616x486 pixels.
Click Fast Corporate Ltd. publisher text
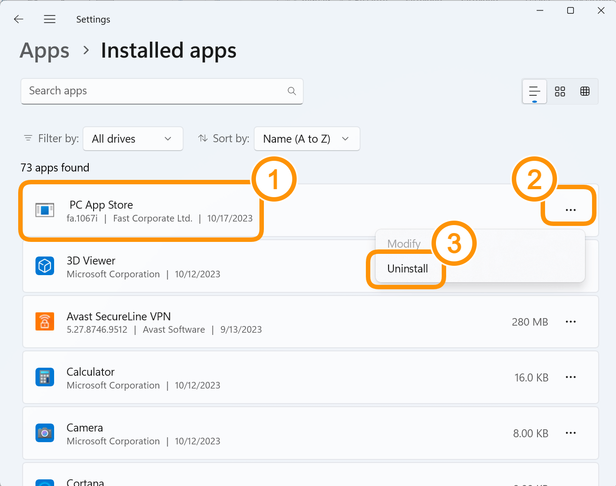pos(153,218)
